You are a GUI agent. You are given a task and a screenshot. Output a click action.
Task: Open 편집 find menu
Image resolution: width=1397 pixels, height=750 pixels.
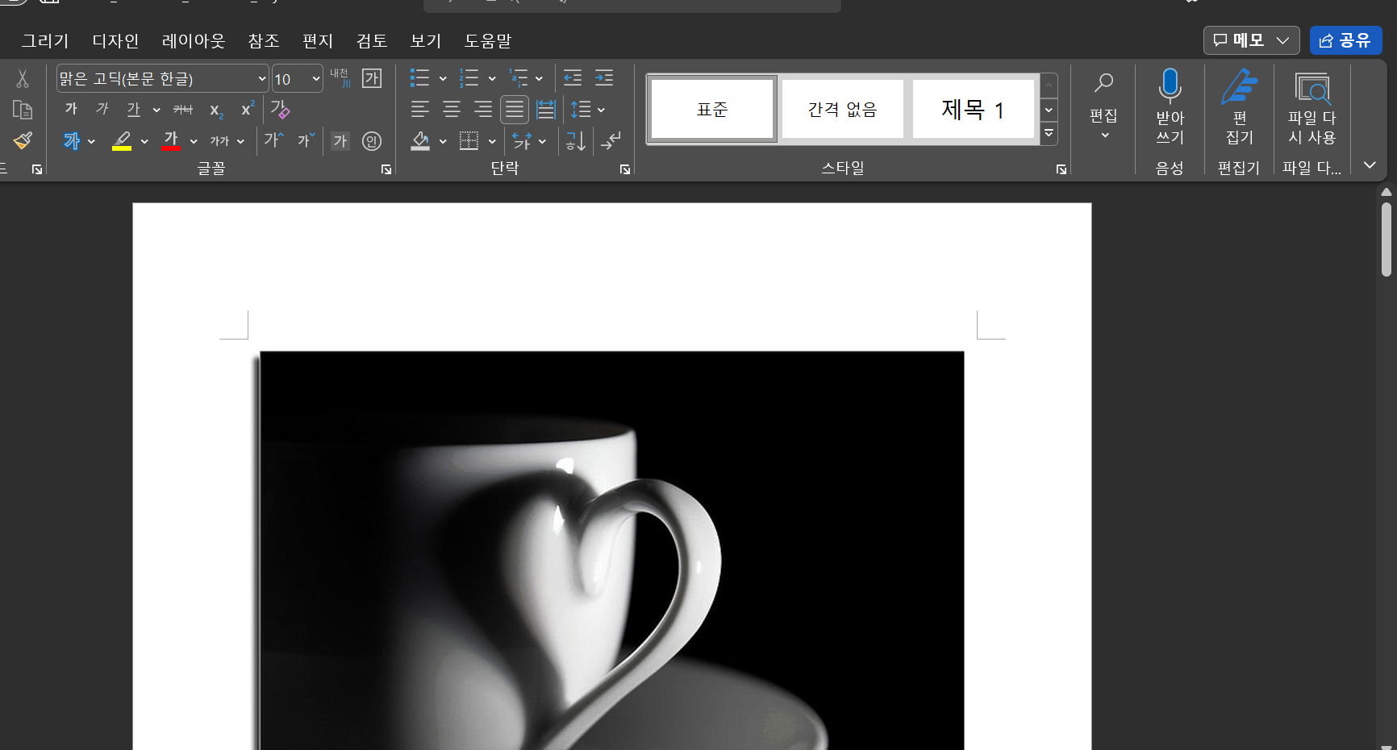pos(1103,105)
